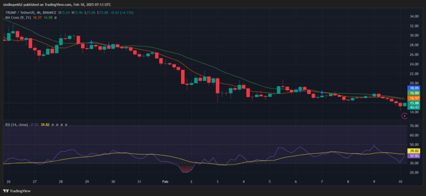The width and height of the screenshot is (426, 196).
Task: Click the 27 date on the time axis
Action: tap(35, 181)
